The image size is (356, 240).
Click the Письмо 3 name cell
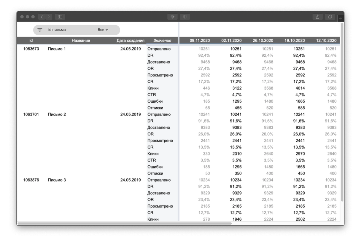[x=57, y=180]
